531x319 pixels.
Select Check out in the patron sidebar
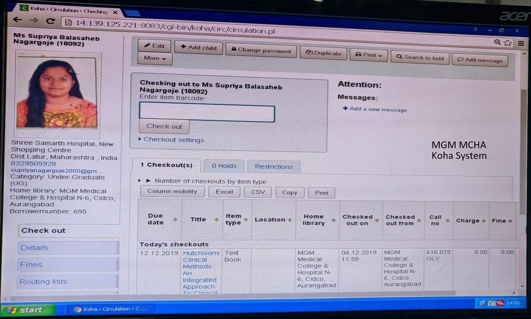pyautogui.click(x=69, y=231)
